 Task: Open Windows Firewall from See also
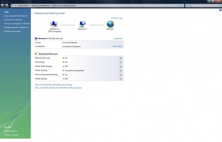(12, 135)
